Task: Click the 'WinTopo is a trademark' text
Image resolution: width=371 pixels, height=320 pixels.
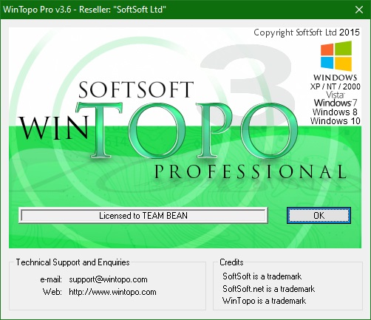Action: [x=264, y=301]
